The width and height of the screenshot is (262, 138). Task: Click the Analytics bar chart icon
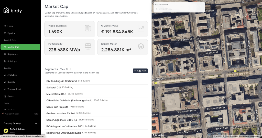tap(5, 75)
